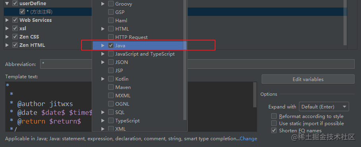Check the SQL context checkbox

click(x=111, y=112)
